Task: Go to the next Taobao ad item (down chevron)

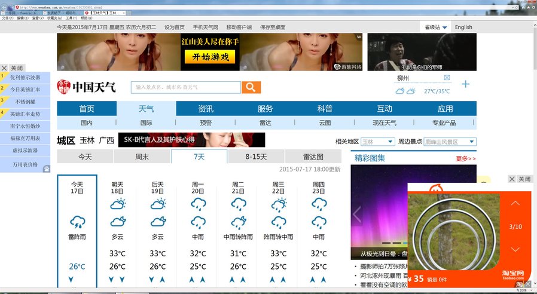Action: pyautogui.click(x=515, y=249)
